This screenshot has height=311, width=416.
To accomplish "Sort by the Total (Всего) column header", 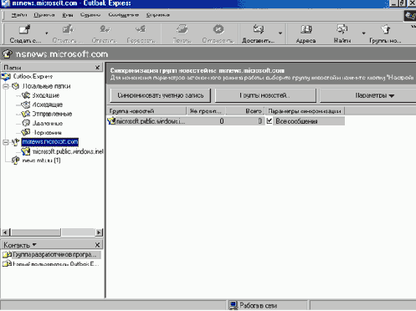I will tap(244, 111).
